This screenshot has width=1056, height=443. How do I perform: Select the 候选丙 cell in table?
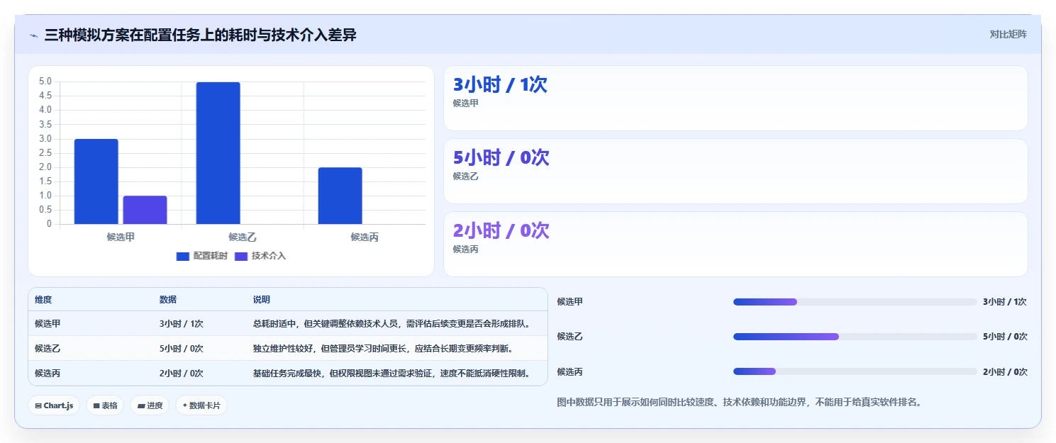click(x=48, y=374)
